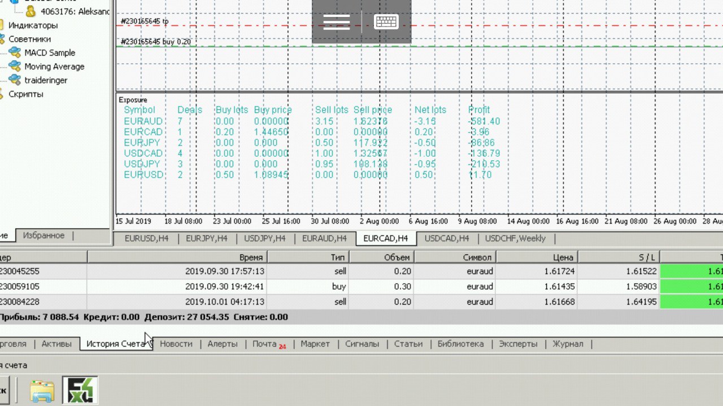Viewport: 723px width, 406px height.
Task: Switch to the EURUSD,H4 chart tab
Action: tap(146, 239)
